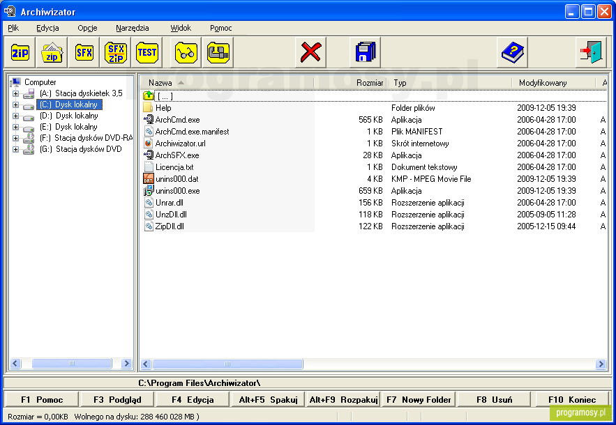Click the F10 Koniec button

pyautogui.click(x=572, y=399)
